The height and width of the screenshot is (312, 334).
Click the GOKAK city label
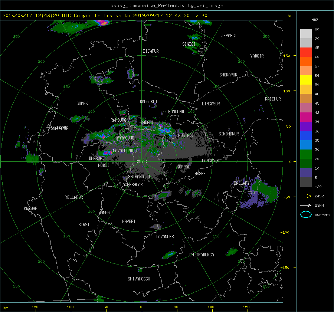point(82,104)
